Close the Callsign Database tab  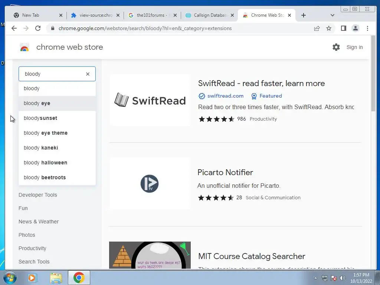[x=232, y=15]
